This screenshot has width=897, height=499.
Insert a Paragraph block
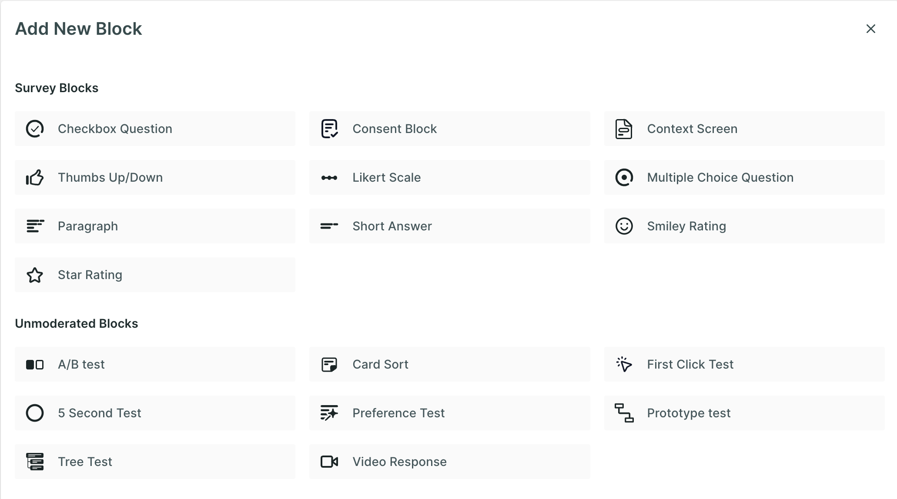pos(155,226)
